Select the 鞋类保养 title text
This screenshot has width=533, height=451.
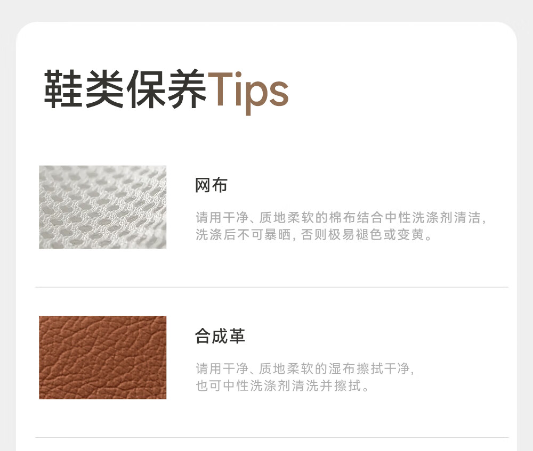(125, 89)
